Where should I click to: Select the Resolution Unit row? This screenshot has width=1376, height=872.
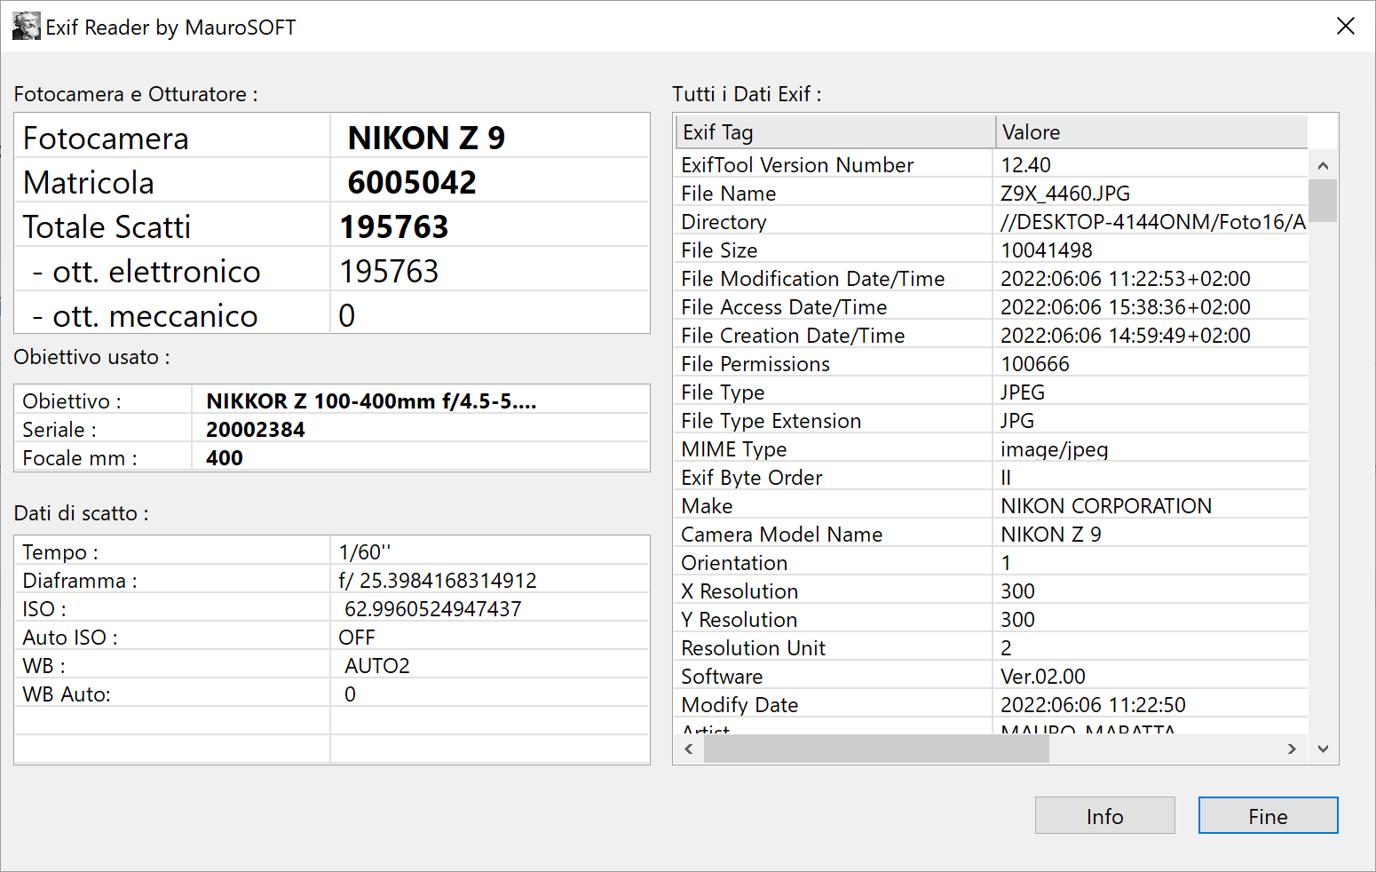(x=992, y=648)
